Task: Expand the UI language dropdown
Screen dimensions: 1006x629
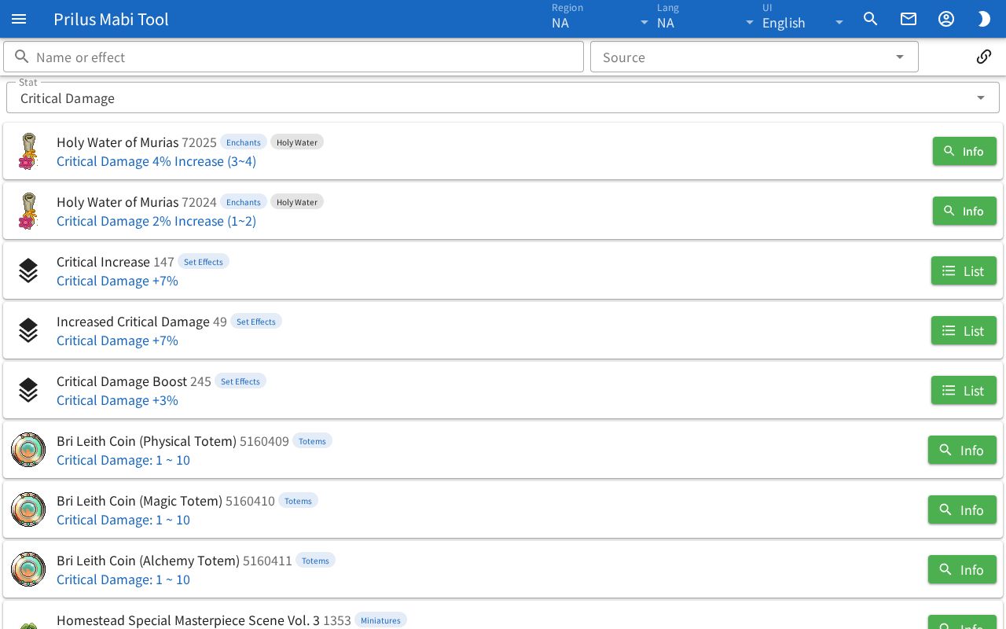Action: tap(803, 19)
